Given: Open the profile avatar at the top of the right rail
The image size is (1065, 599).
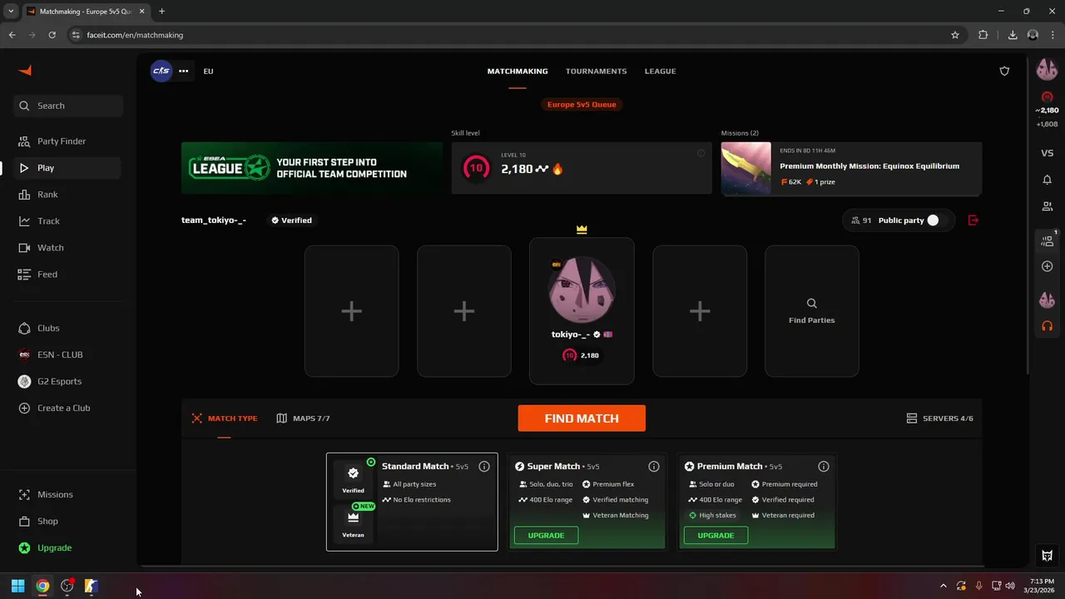Looking at the screenshot, I should click(x=1047, y=71).
